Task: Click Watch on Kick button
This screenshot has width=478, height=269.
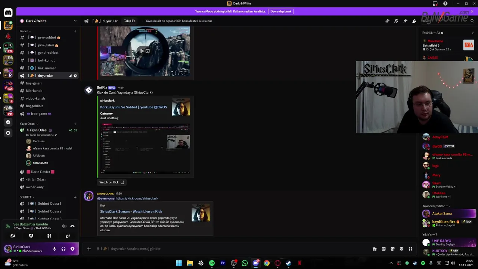Action: pyautogui.click(x=112, y=182)
